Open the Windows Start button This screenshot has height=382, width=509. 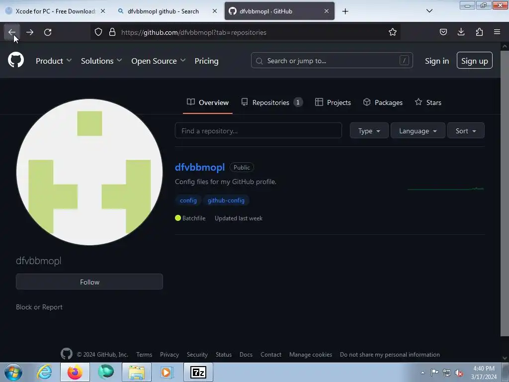[13, 372]
